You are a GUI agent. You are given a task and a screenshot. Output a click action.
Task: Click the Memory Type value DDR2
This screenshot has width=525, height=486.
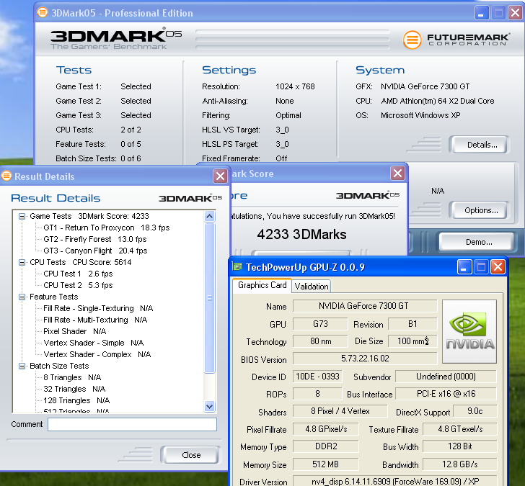coord(325,446)
